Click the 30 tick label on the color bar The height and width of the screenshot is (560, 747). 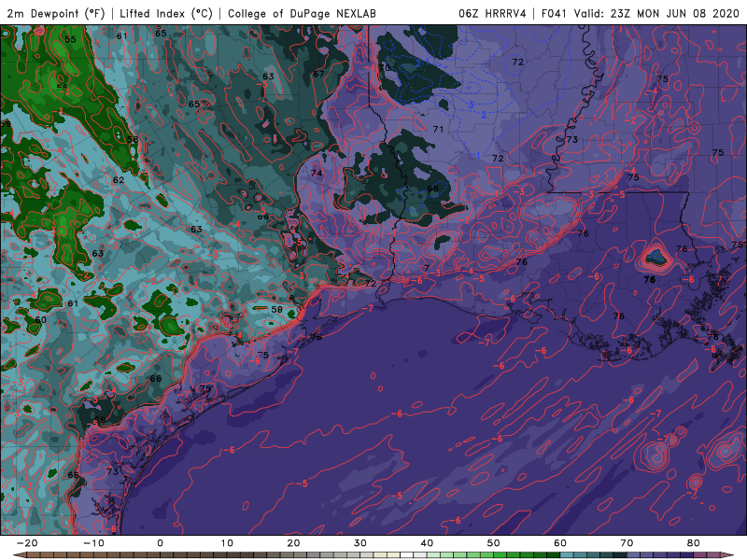tap(360, 543)
